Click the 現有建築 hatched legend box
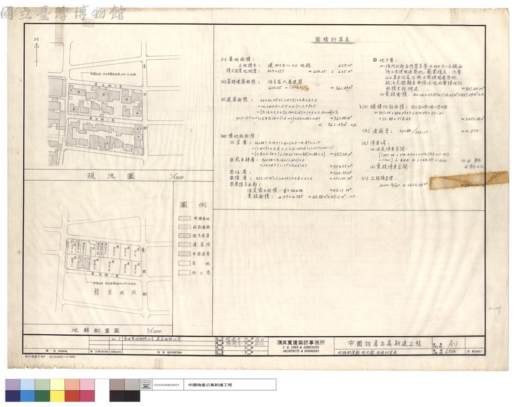 (184, 236)
